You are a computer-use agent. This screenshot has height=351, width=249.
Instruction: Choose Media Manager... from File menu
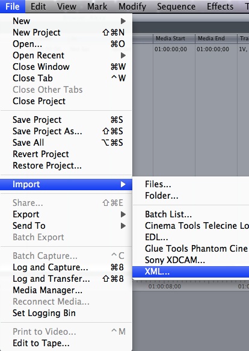pyautogui.click(x=66, y=290)
